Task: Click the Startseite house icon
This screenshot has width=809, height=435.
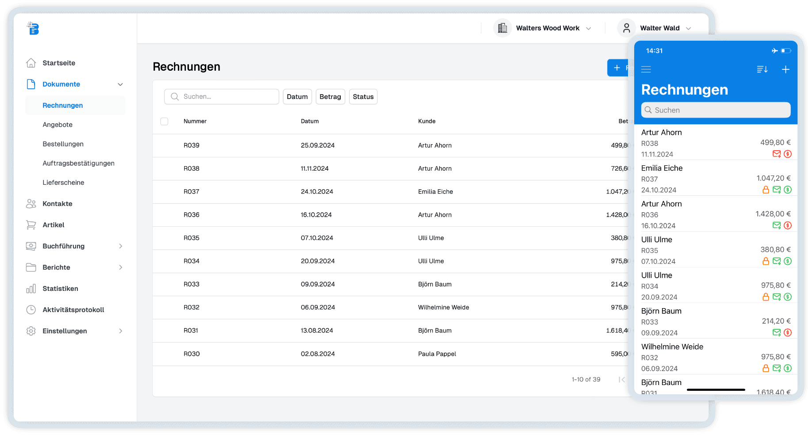Action: coord(31,63)
